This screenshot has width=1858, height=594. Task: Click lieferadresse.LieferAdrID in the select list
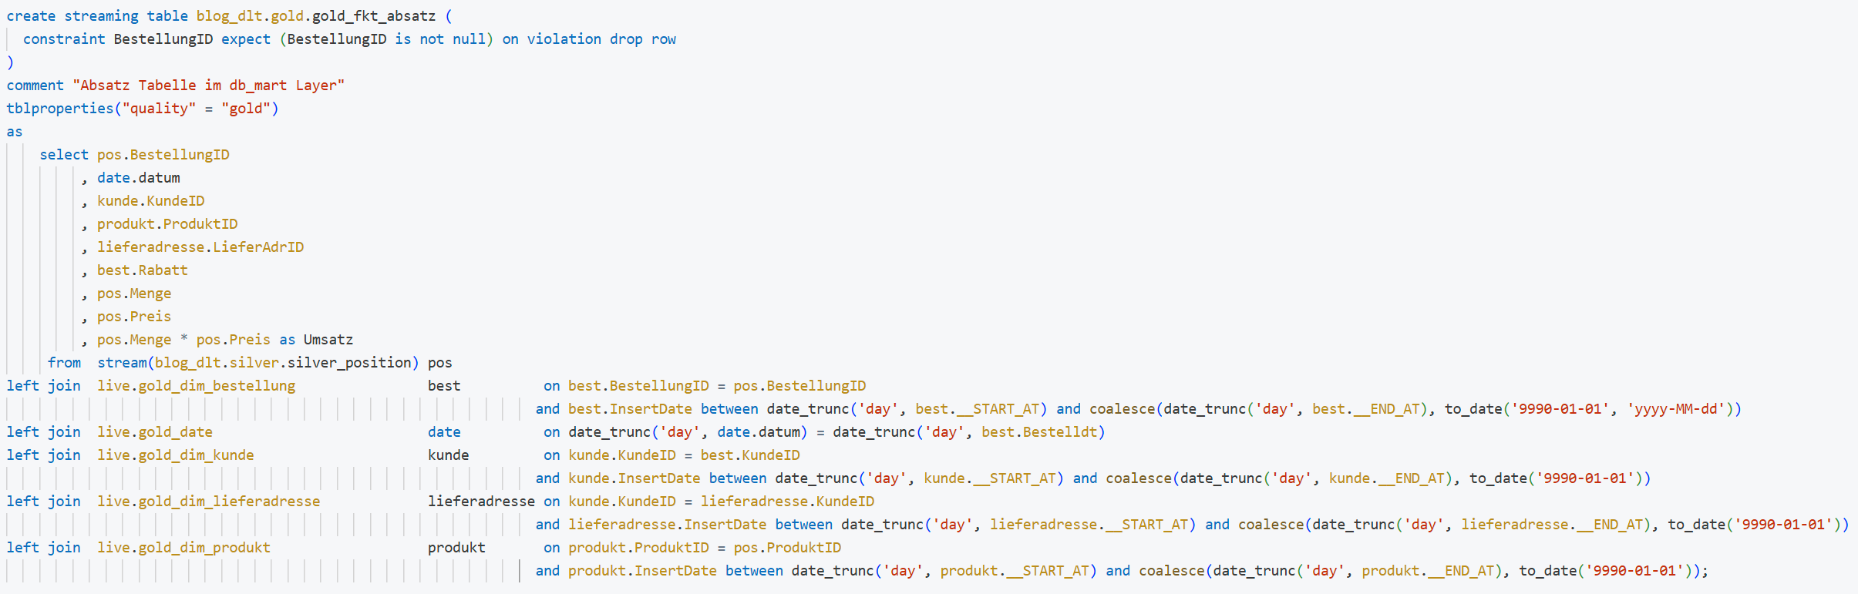coord(200,247)
